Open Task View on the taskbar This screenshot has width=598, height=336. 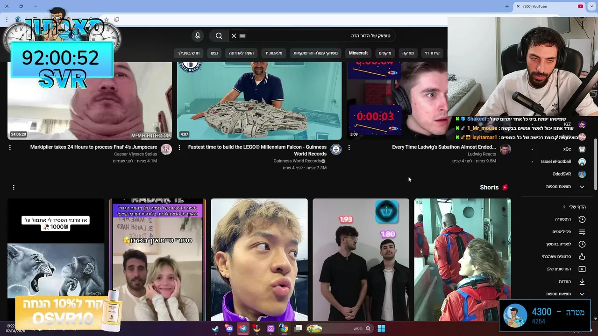click(x=298, y=329)
